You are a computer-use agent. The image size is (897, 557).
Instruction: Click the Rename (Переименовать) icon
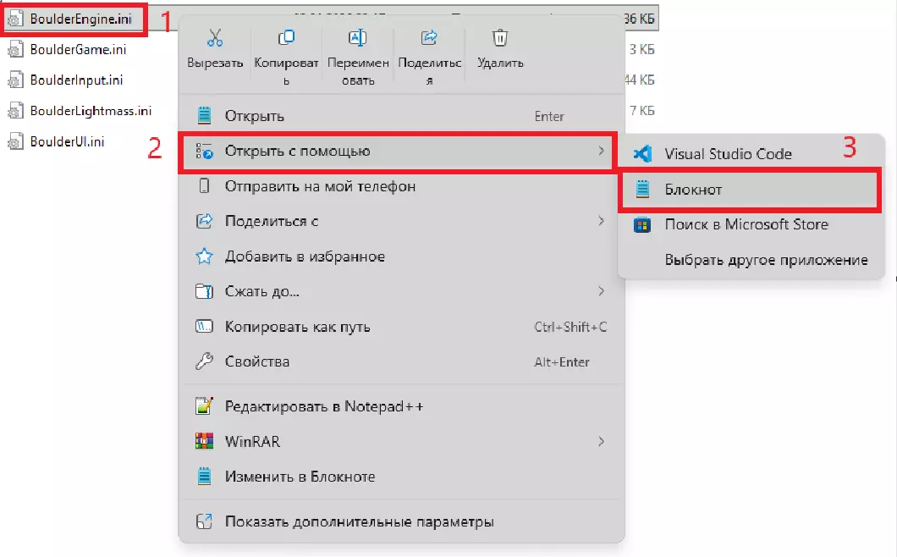coord(357,38)
